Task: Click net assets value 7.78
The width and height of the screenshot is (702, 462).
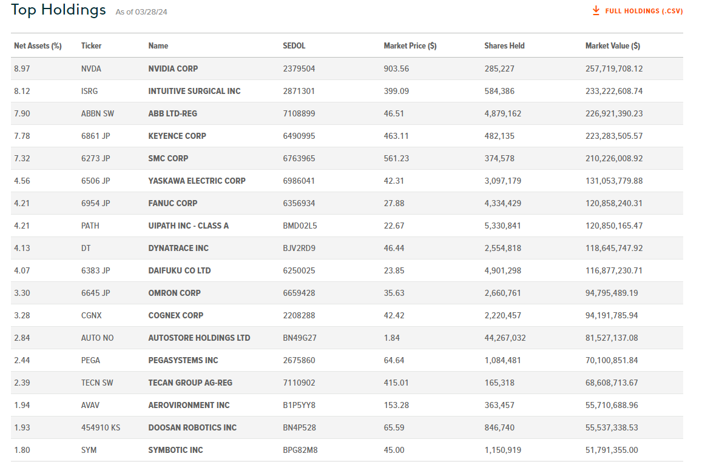Action: click(x=22, y=136)
